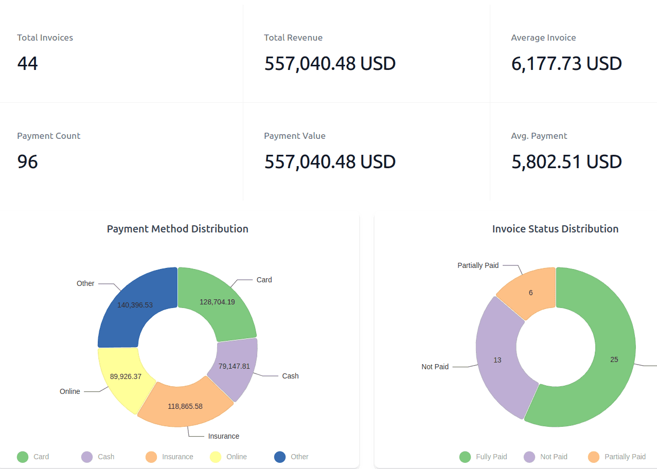Toggle Not Paid legend item
Screen dimensions: 657x469
pyautogui.click(x=545, y=457)
